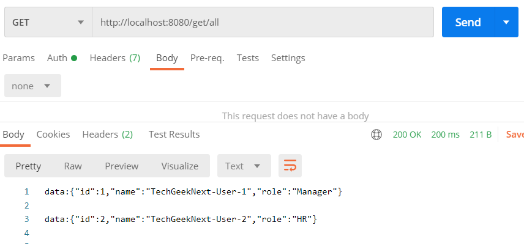View the Test Results tab
524x244 pixels.
tap(174, 135)
